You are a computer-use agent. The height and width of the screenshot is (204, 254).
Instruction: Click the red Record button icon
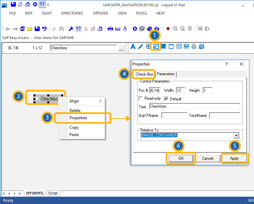[168, 29]
